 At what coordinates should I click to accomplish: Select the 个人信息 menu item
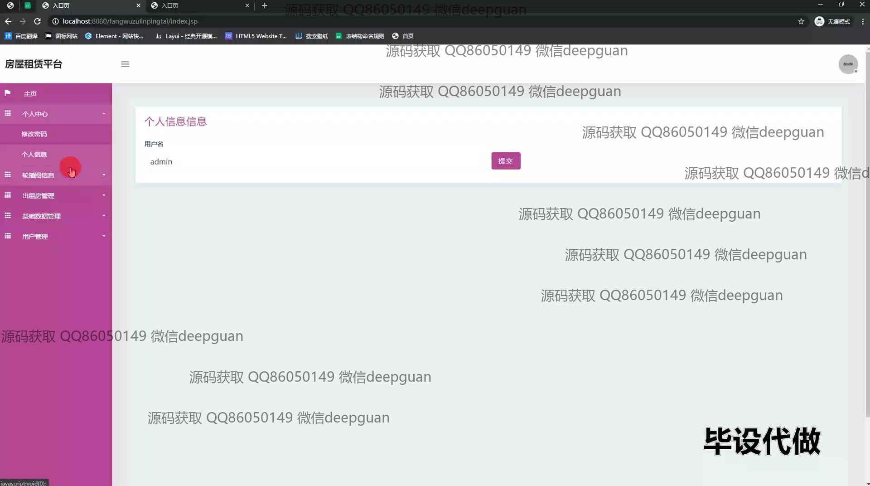34,155
